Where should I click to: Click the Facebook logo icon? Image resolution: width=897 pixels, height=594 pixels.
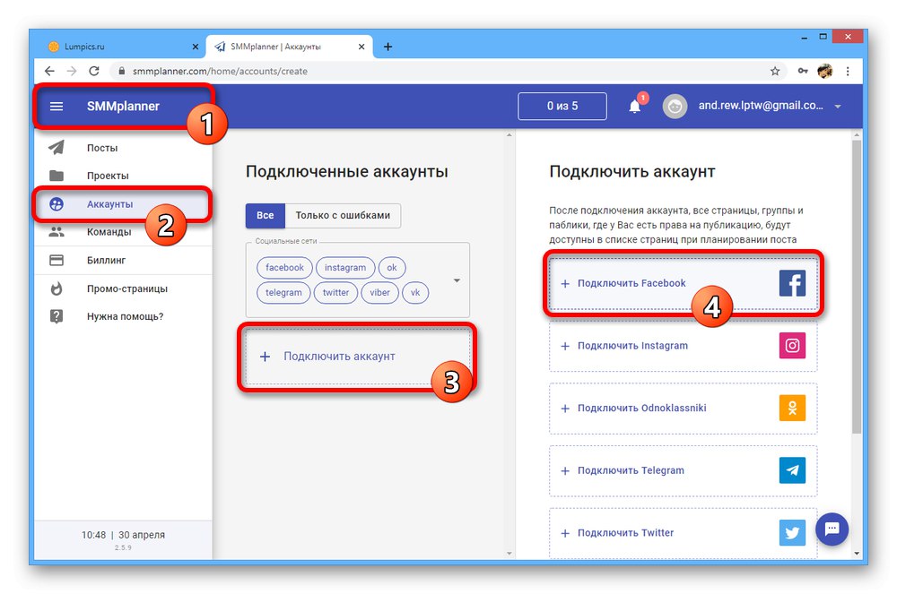click(x=792, y=283)
